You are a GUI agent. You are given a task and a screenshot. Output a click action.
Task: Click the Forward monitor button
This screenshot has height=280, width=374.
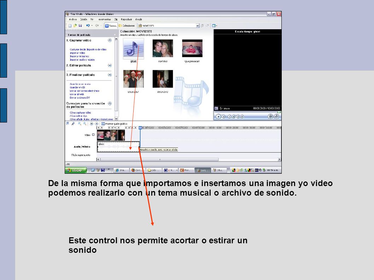[242, 117]
